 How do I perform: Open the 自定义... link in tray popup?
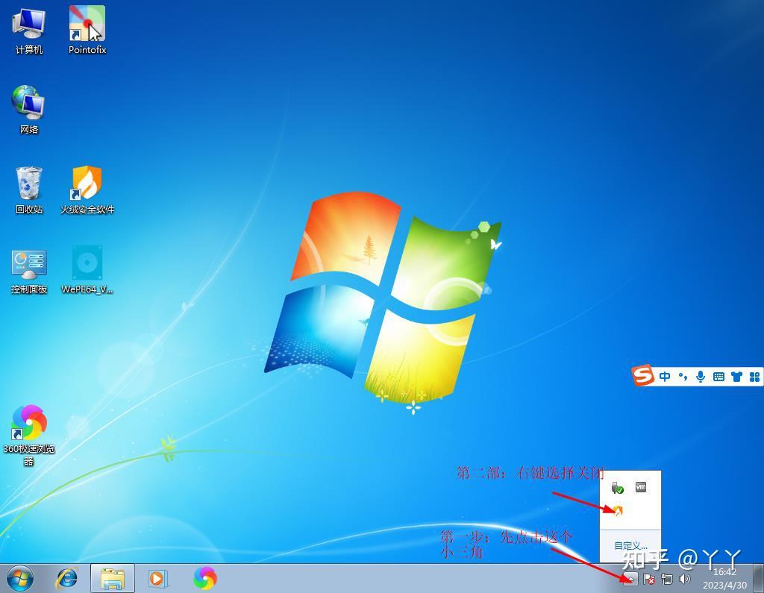pyautogui.click(x=630, y=546)
